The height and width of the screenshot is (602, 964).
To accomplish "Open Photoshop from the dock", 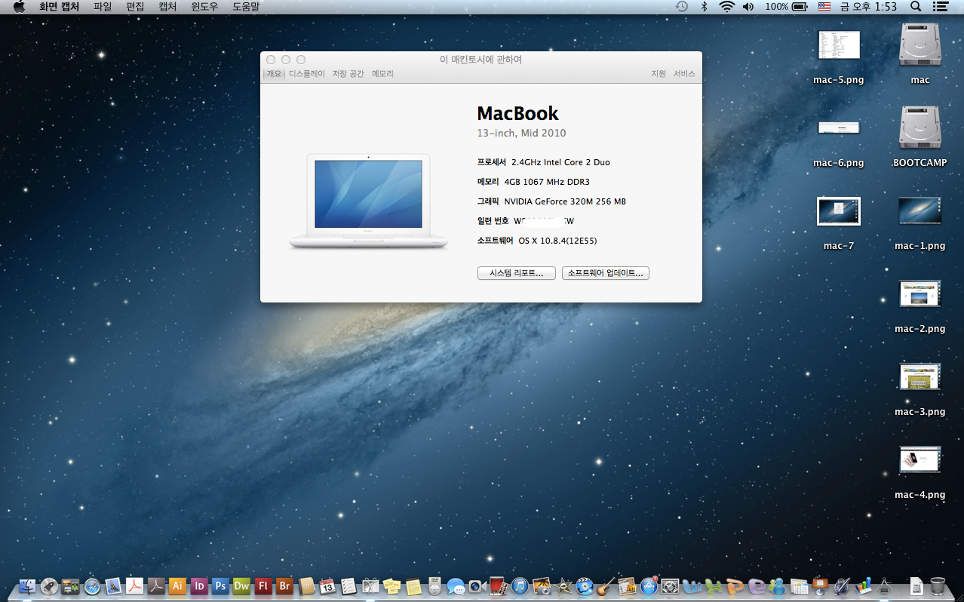I will [220, 586].
